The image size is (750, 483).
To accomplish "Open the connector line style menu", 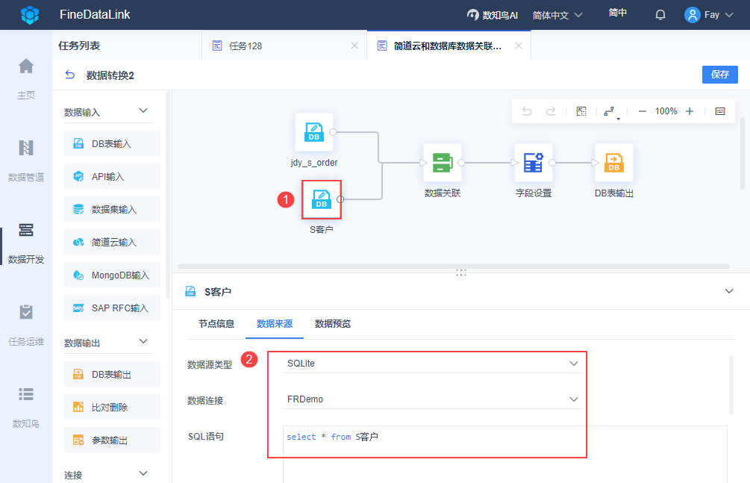I will pyautogui.click(x=610, y=111).
